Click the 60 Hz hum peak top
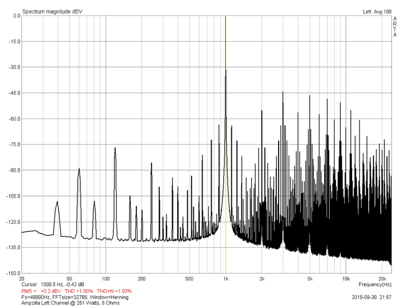Screen dimensions: 413x307 pyautogui.click(x=79, y=169)
